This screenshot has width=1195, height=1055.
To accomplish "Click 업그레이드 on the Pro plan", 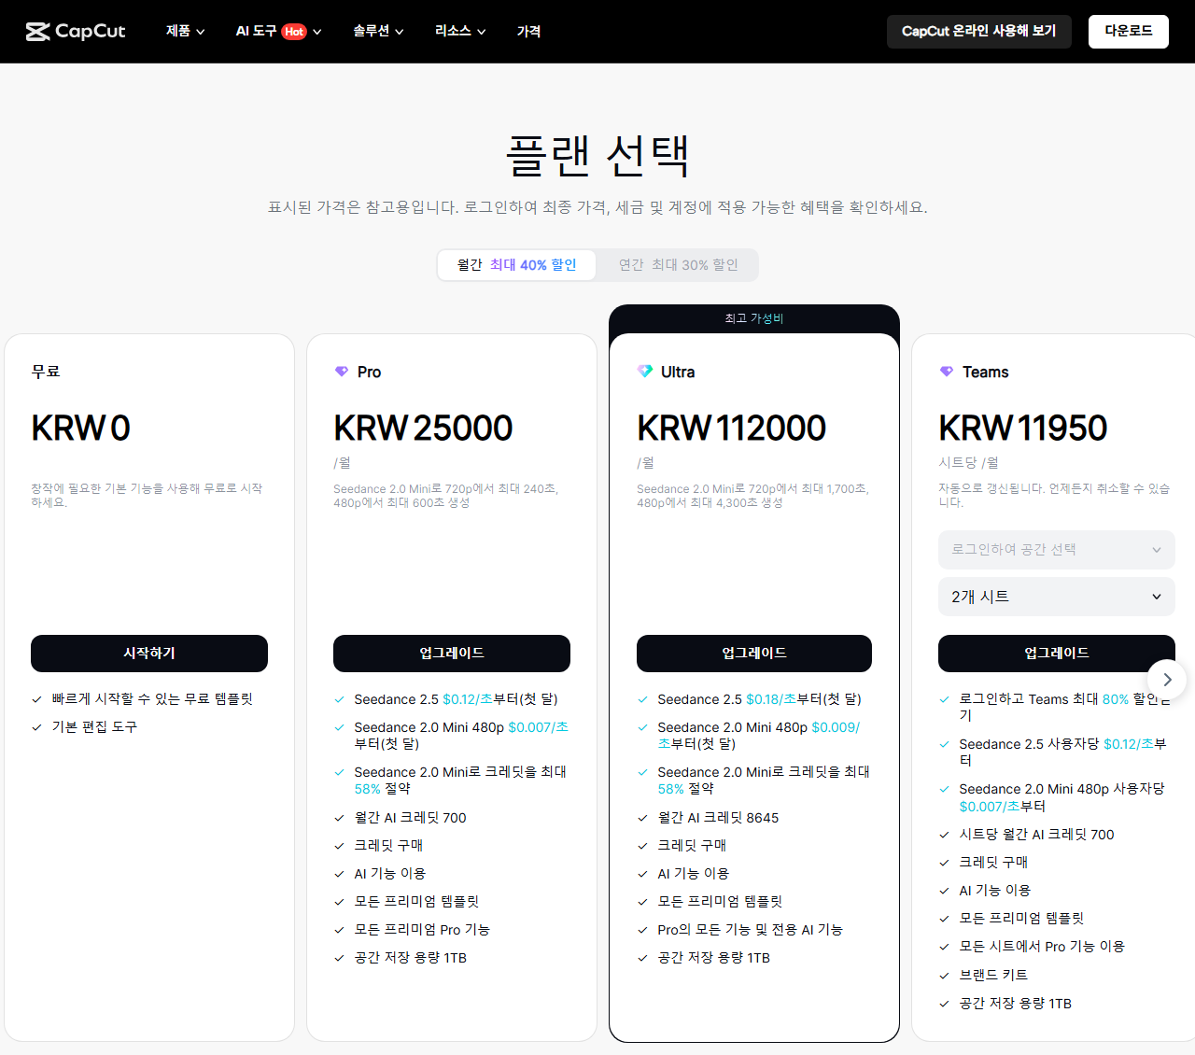I will tap(452, 654).
